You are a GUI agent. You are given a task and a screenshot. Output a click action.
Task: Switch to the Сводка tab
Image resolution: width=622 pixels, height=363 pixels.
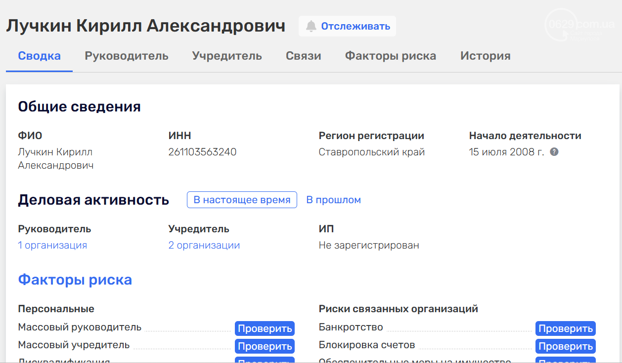click(39, 56)
